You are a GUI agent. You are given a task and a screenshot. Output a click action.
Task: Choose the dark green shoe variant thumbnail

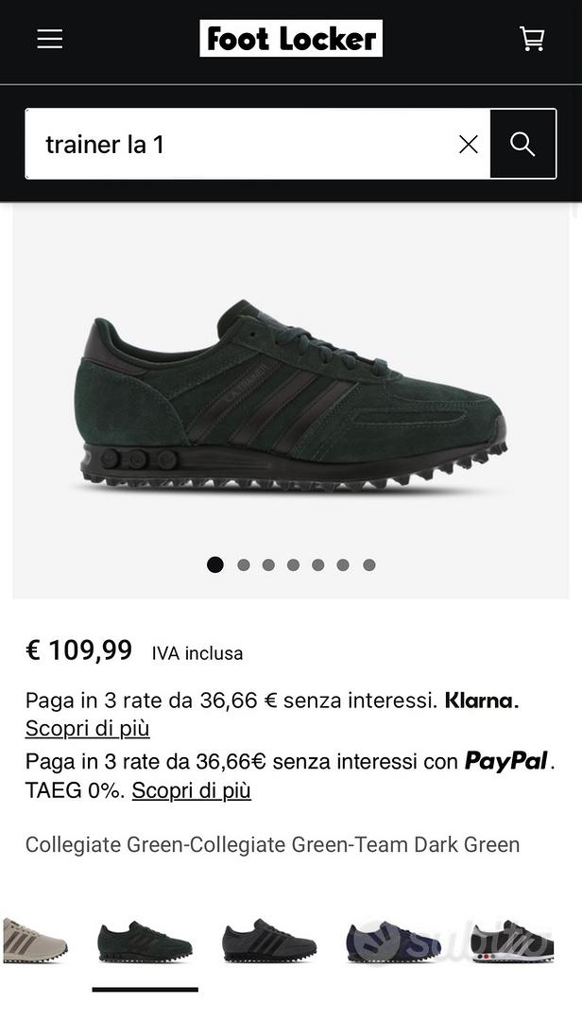(x=145, y=941)
